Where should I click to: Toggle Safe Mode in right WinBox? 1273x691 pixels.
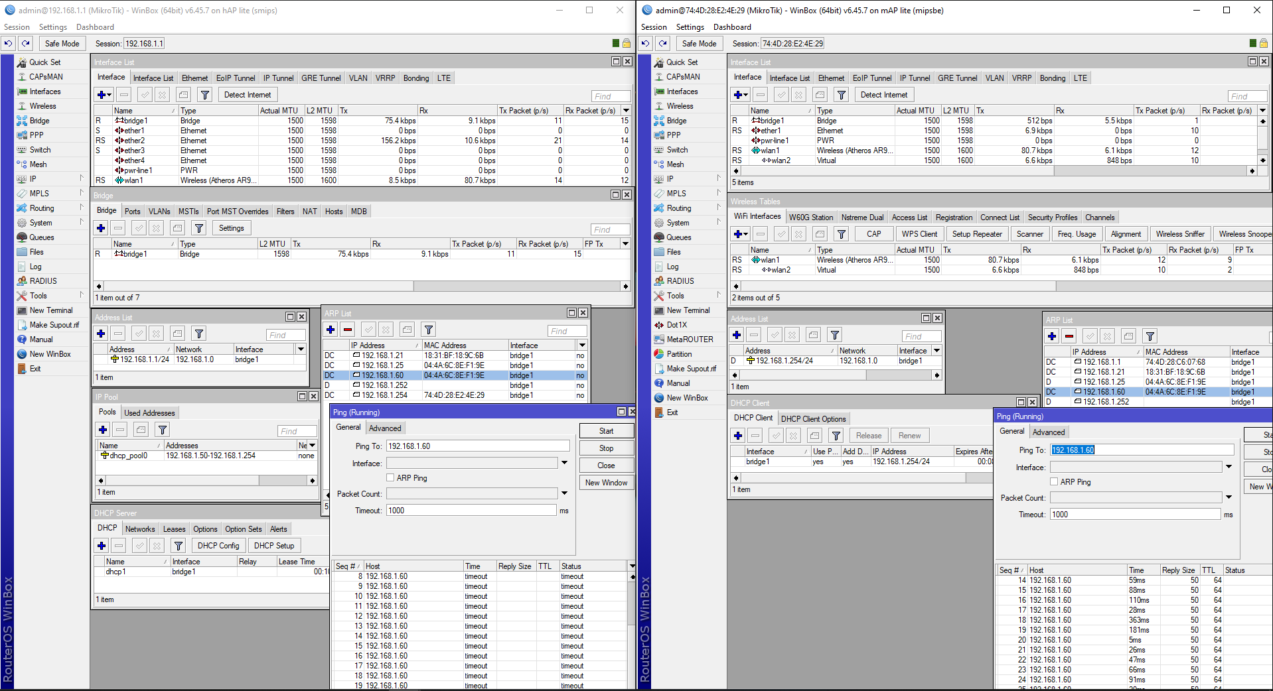click(699, 44)
